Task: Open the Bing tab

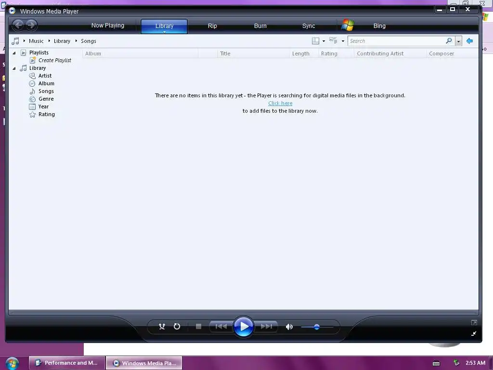Action: 379,26
